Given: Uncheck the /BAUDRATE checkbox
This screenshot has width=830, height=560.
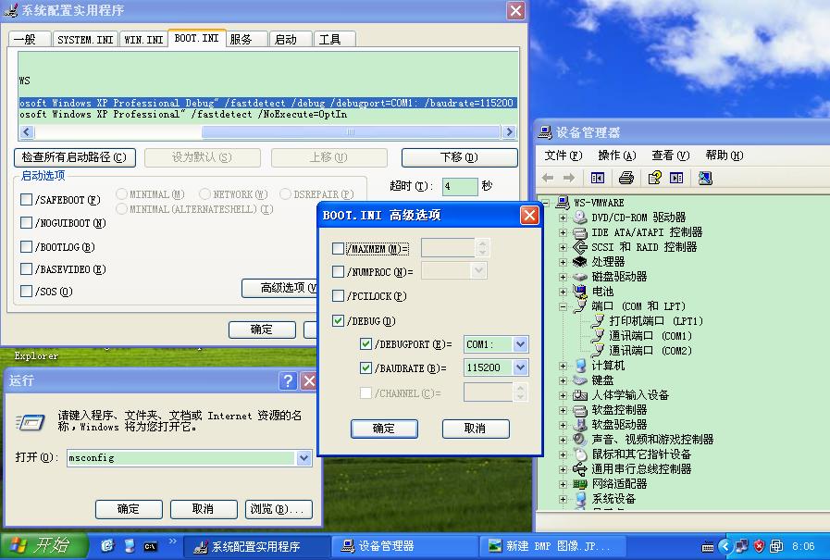Looking at the screenshot, I should (365, 367).
